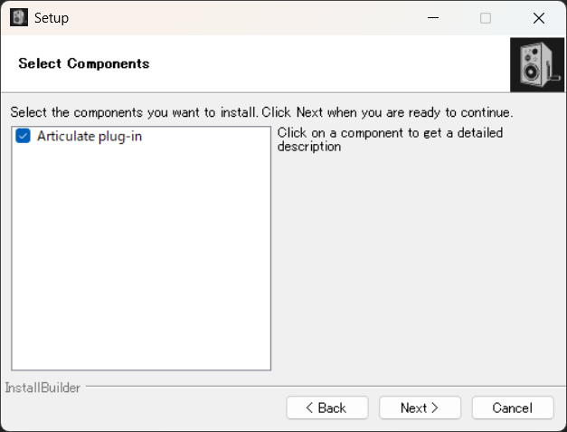Click the instruction text above components list

[x=261, y=113]
